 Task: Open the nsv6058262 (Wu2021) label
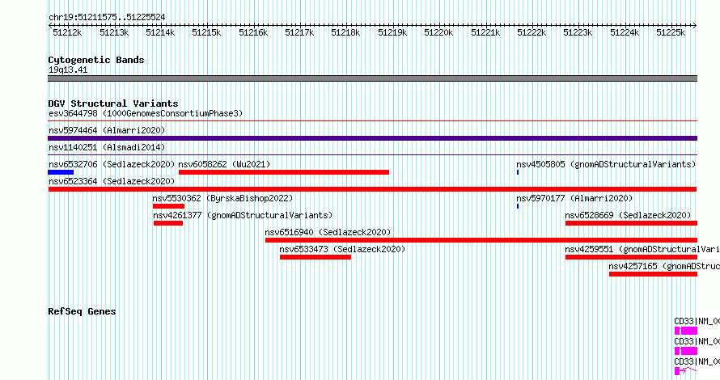pyautogui.click(x=225, y=164)
